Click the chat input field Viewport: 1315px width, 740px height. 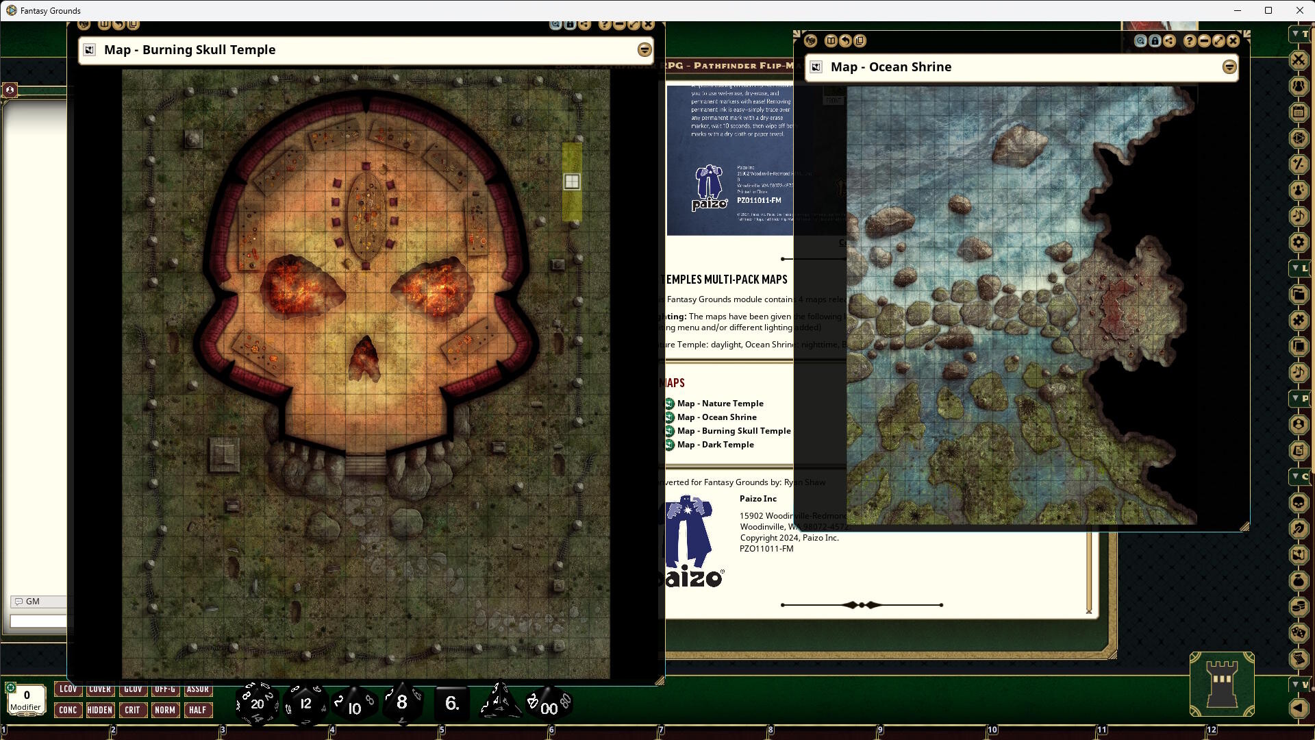tap(39, 621)
